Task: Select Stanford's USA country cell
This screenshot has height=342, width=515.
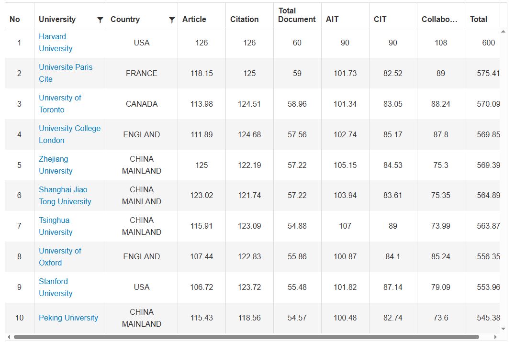Action: [142, 287]
